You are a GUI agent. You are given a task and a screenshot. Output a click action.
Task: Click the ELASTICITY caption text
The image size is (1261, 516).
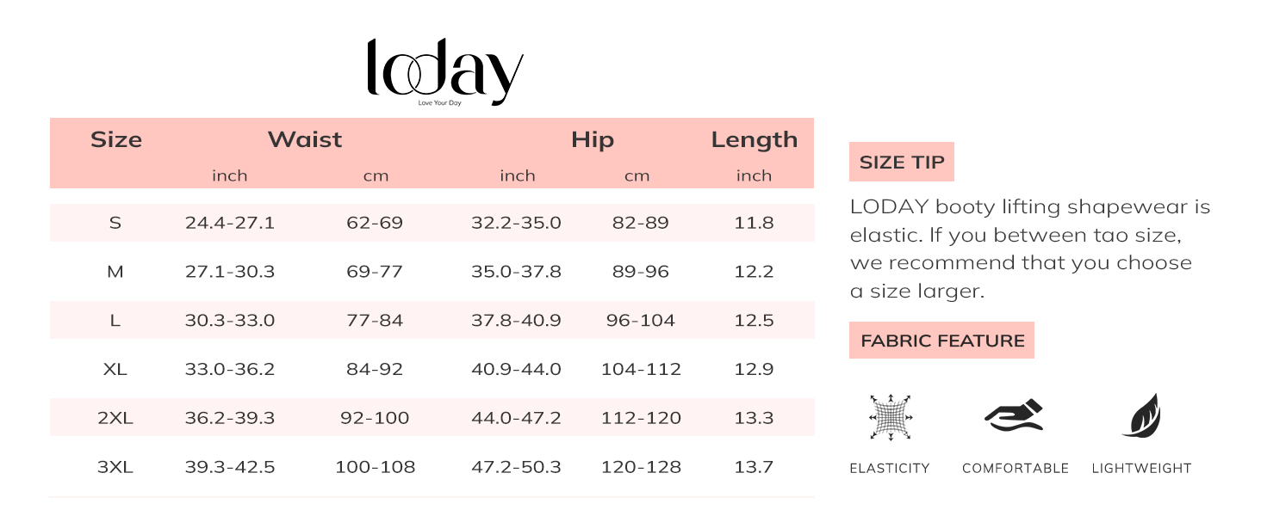click(890, 469)
